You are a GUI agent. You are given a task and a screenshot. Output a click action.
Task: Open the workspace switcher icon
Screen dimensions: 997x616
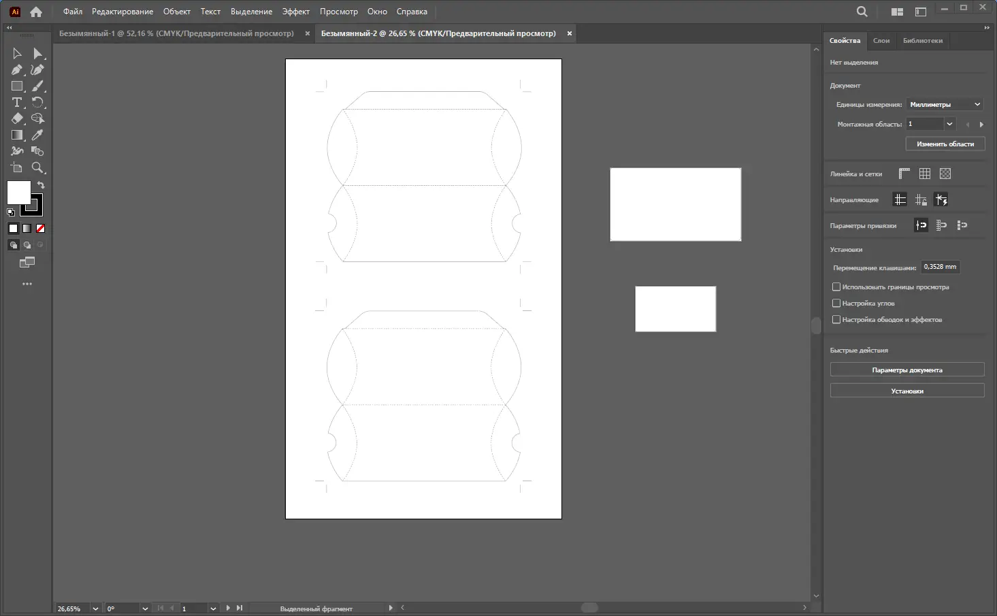pyautogui.click(x=921, y=12)
